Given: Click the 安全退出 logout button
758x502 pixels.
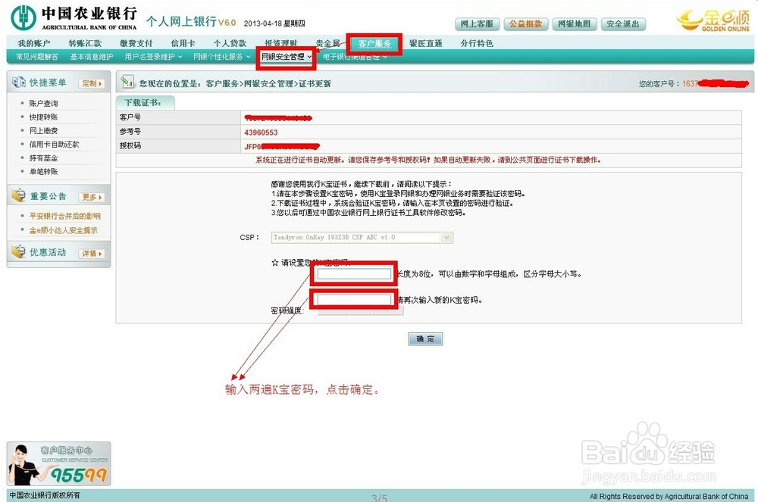Looking at the screenshot, I should pyautogui.click(x=623, y=23).
